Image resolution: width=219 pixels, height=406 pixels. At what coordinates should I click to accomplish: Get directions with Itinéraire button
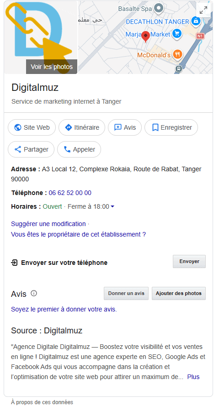(x=82, y=127)
